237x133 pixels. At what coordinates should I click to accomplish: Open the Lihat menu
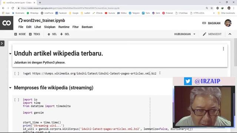coord(38,27)
